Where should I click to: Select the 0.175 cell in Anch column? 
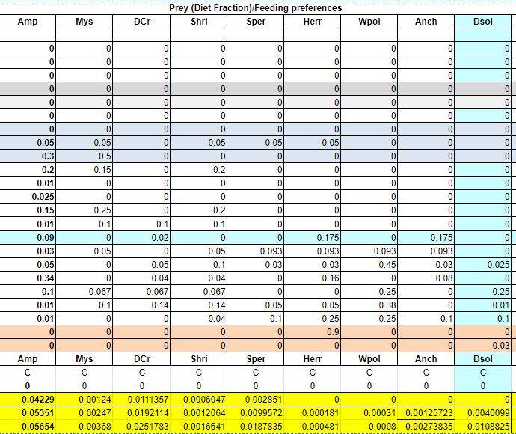(x=426, y=237)
